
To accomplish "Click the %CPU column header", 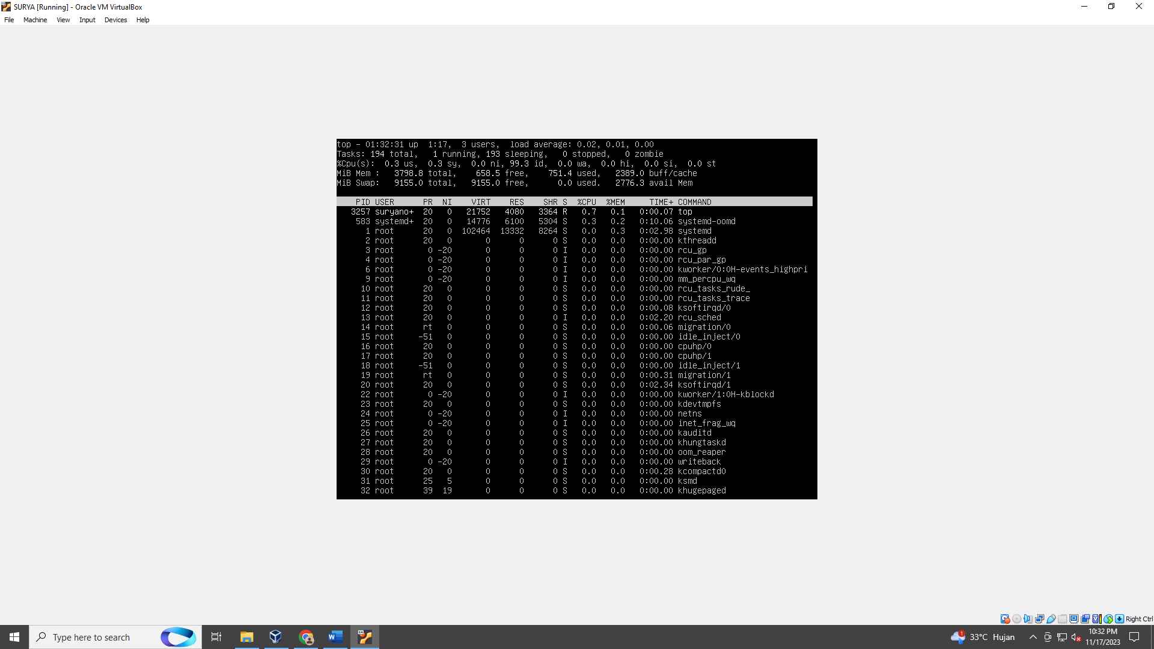I will 587,202.
